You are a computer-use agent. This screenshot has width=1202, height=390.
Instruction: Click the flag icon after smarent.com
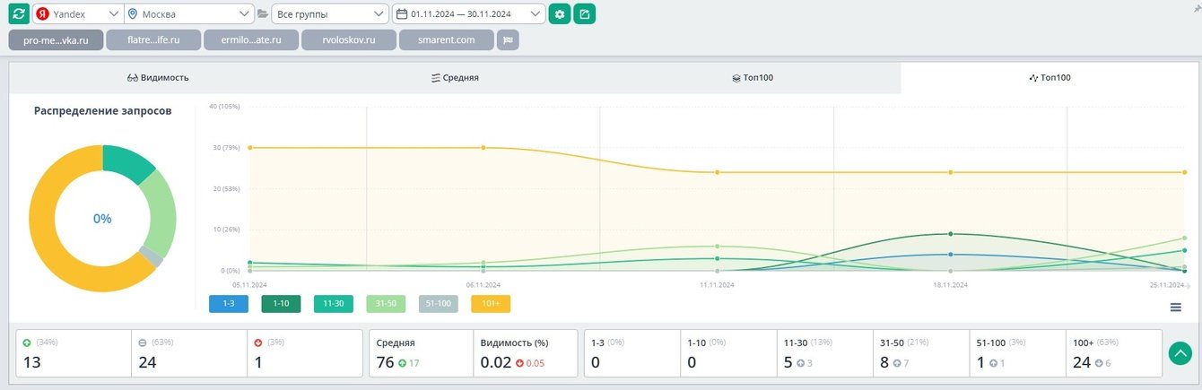pyautogui.click(x=508, y=40)
